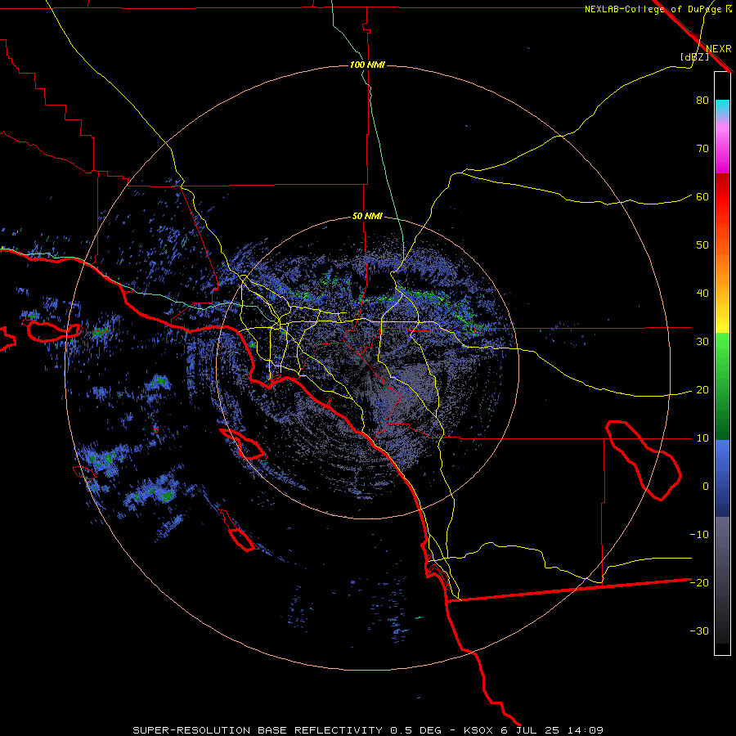Click the 30 value on the dBZ scale

coord(702,342)
